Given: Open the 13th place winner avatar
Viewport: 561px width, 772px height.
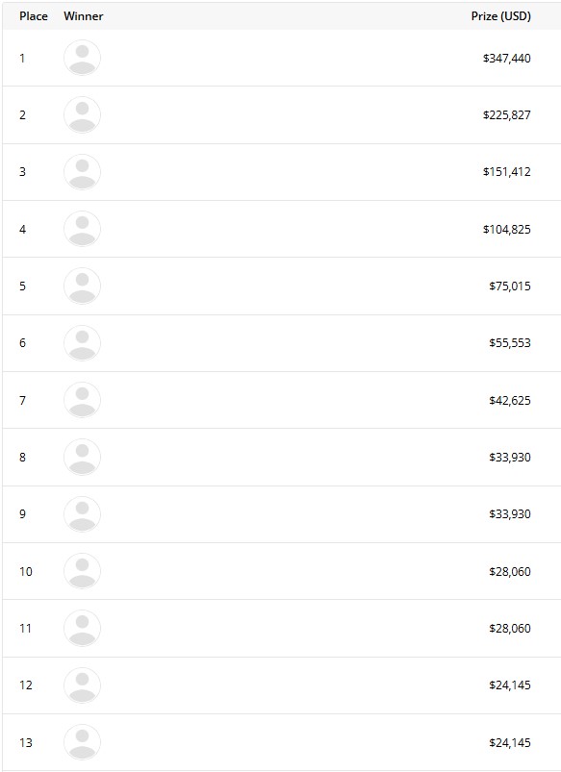Looking at the screenshot, I should [x=83, y=742].
